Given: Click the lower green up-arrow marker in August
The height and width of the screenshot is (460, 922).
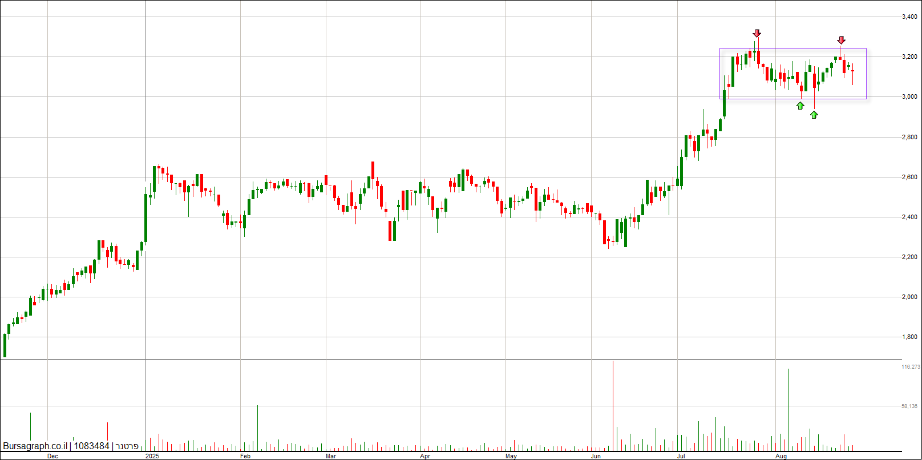Looking at the screenshot, I should coord(814,115).
